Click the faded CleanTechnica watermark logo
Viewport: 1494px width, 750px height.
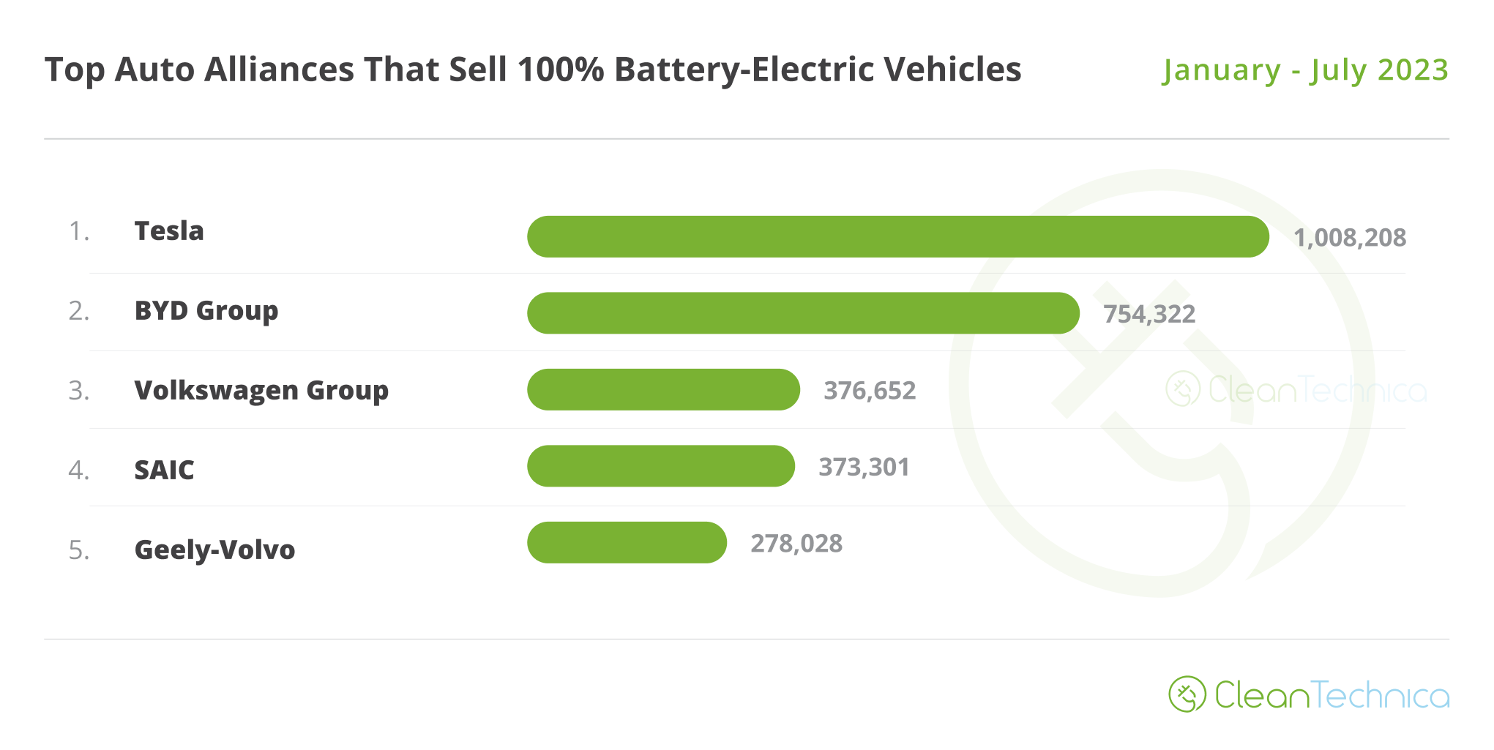1296,389
